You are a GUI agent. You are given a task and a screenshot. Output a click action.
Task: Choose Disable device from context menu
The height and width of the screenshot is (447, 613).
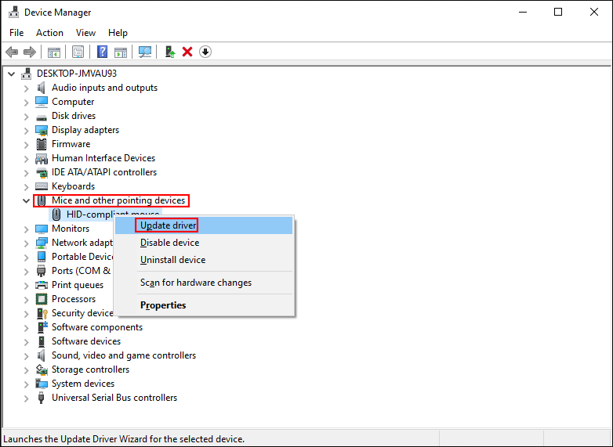point(204,243)
